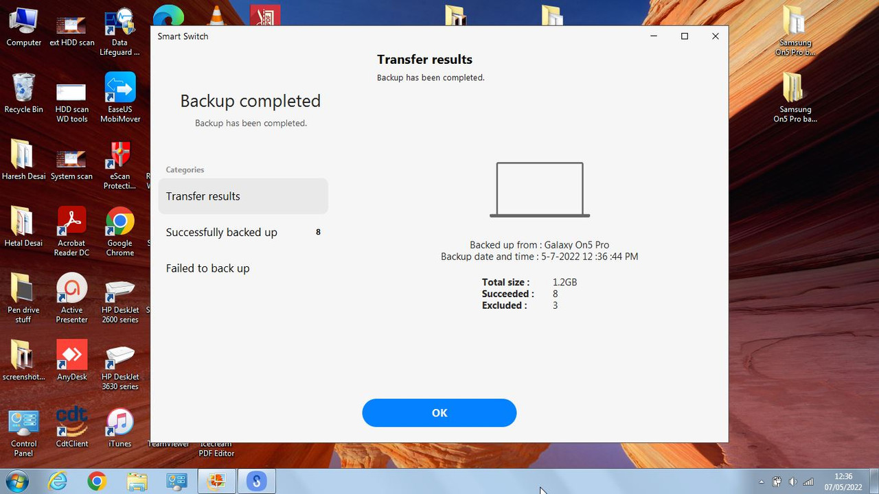Viewport: 879px width, 494px height.
Task: Launch Chrome from the taskbar
Action: [x=97, y=482]
